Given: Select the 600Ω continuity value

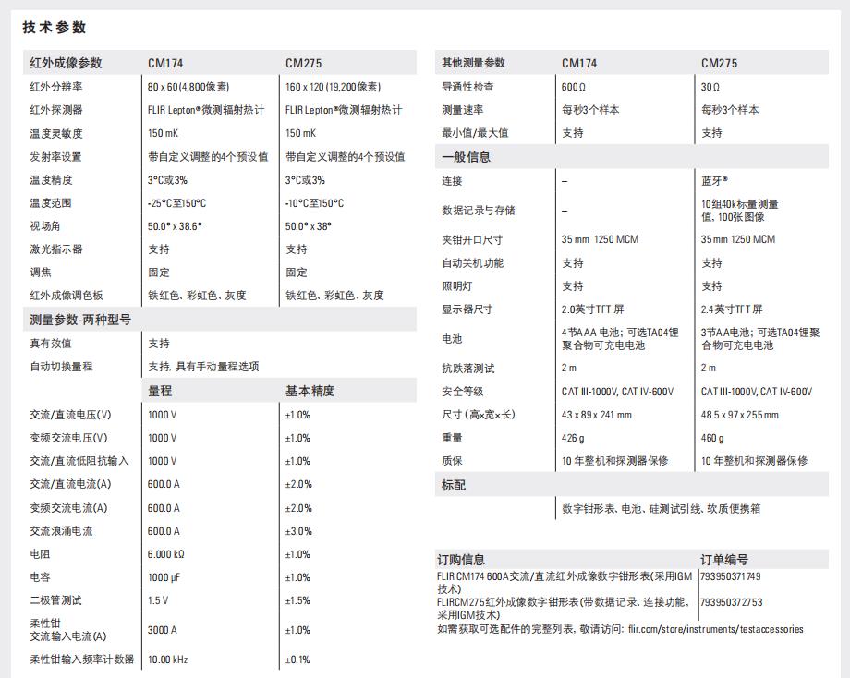Looking at the screenshot, I should click(x=574, y=87).
